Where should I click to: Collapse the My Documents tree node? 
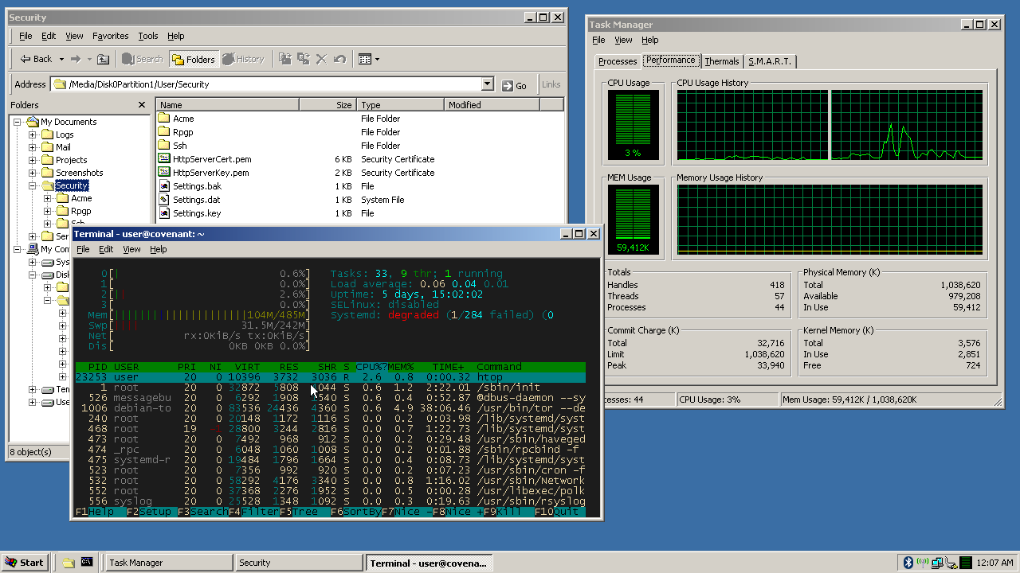pyautogui.click(x=18, y=122)
